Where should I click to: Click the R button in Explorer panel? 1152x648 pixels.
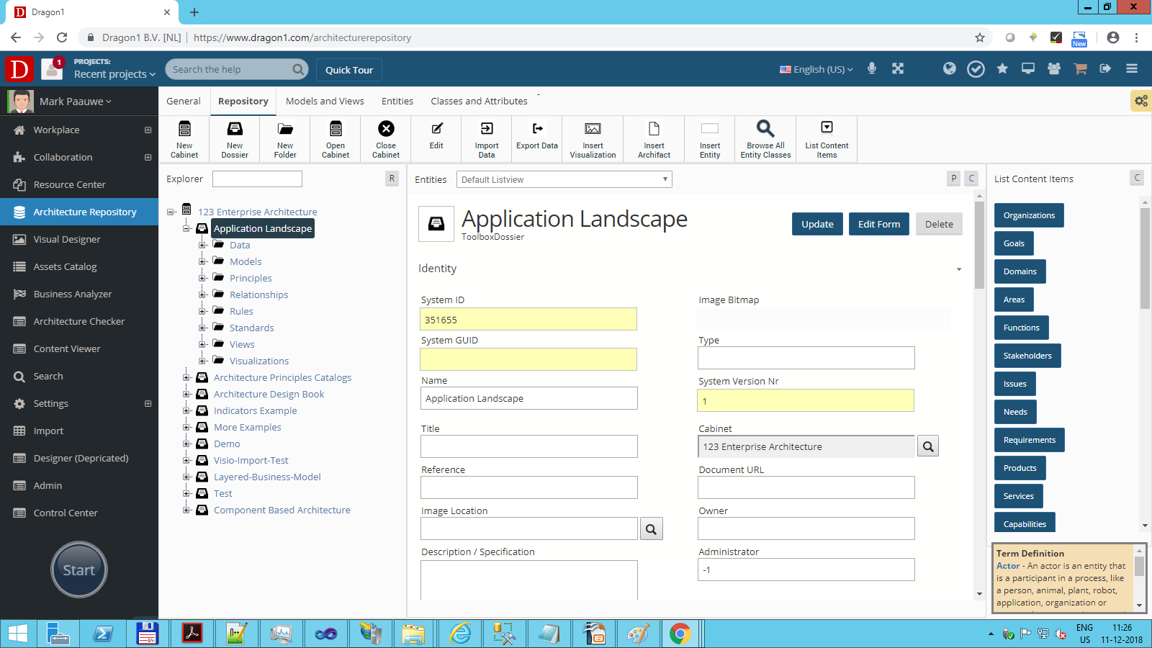coord(392,179)
